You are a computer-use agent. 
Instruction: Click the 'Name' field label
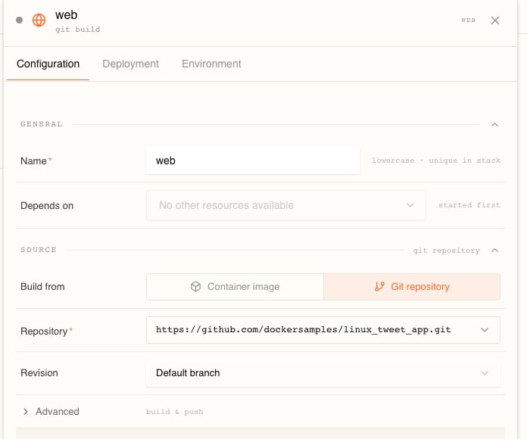tap(33, 161)
